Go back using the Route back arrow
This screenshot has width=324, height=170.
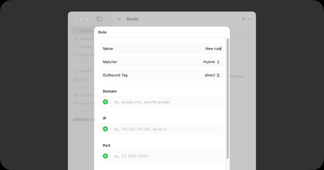point(120,19)
